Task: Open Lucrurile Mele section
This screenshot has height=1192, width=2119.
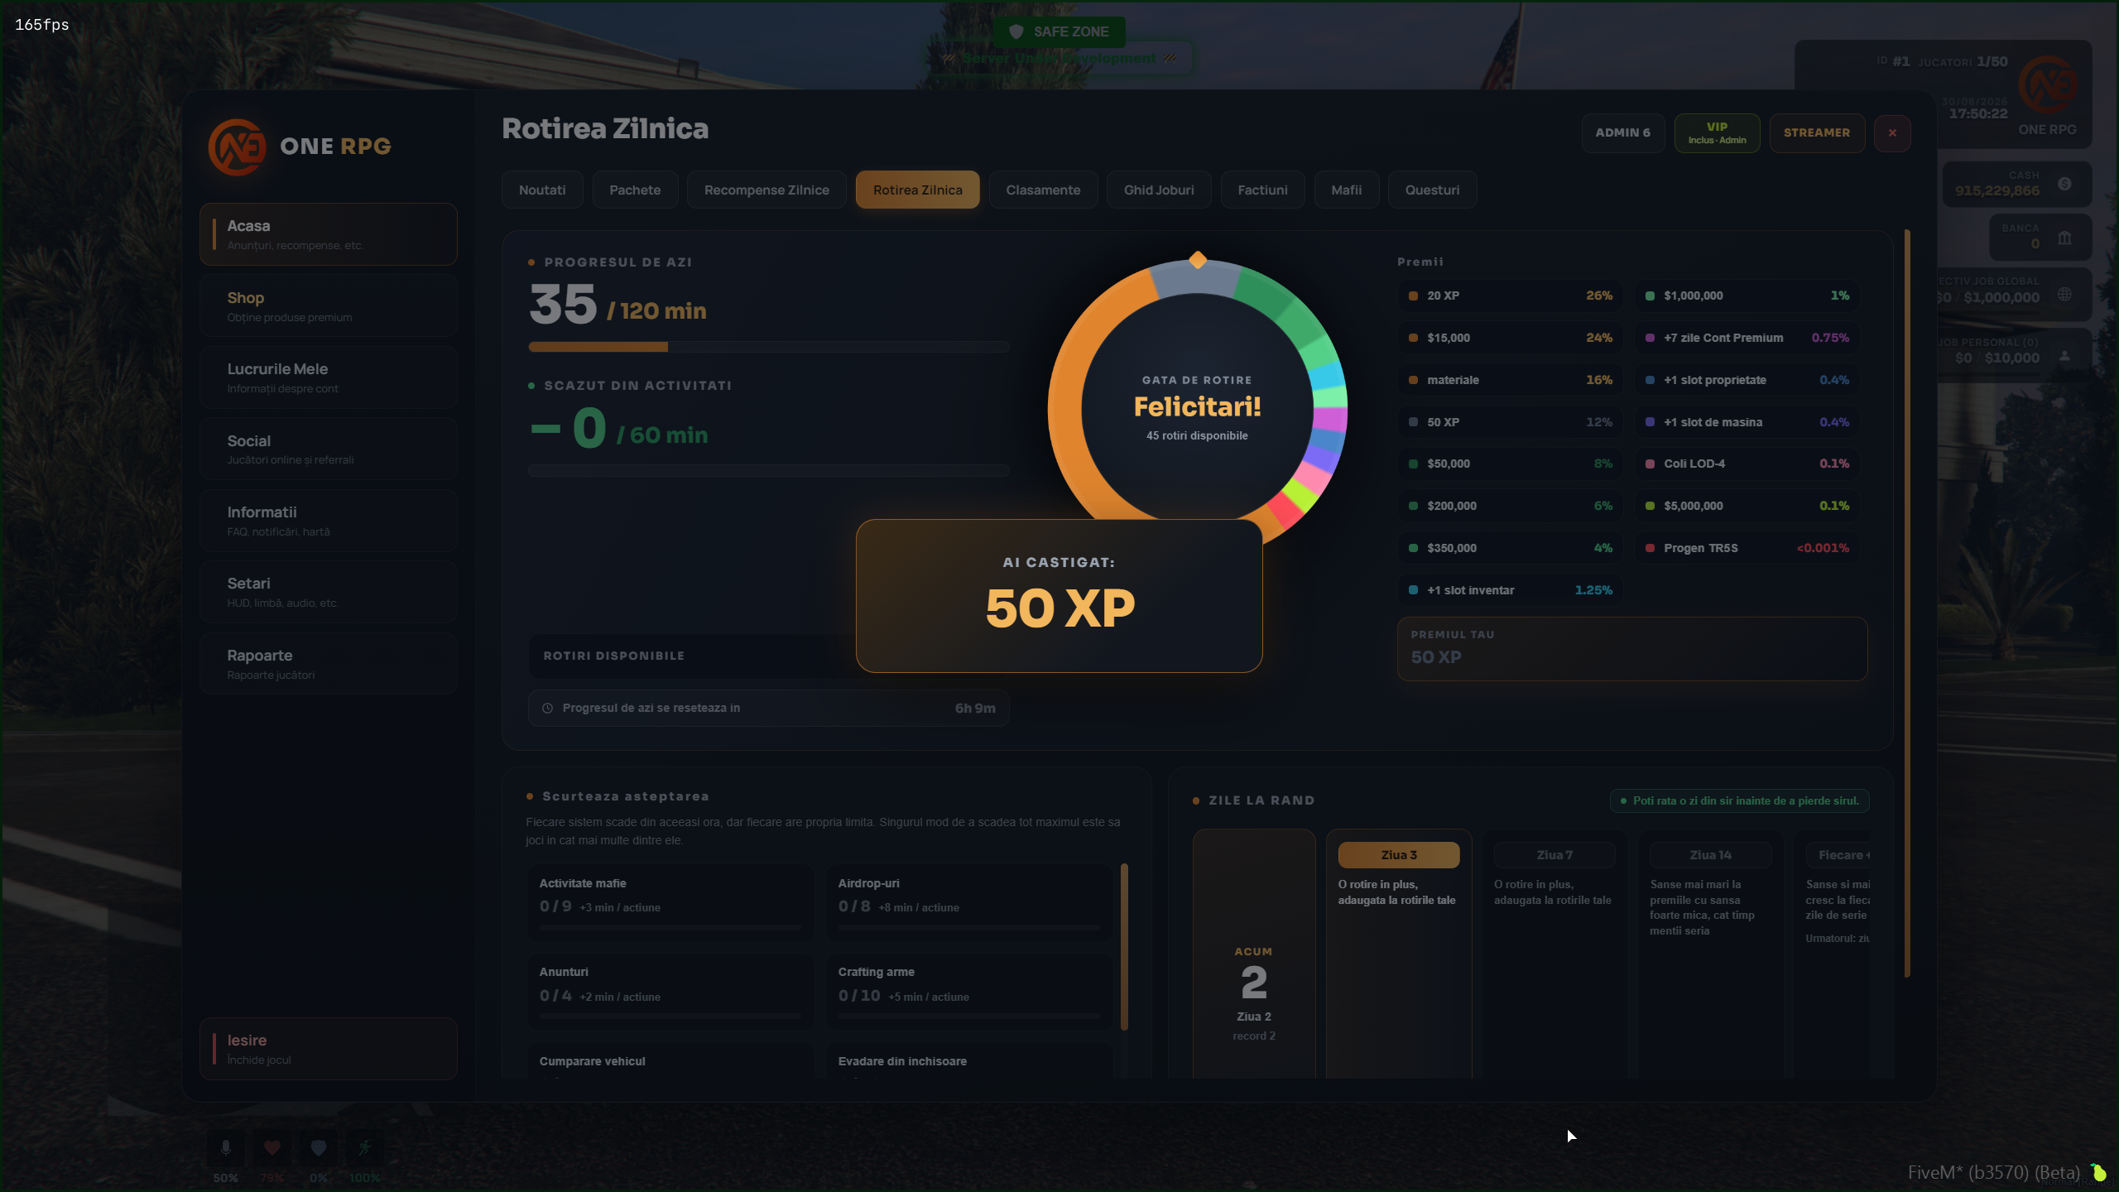Action: [329, 377]
